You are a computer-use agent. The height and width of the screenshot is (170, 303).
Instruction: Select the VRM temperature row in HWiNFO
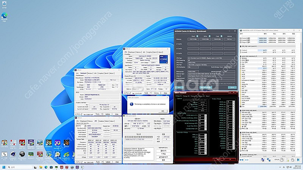pyautogui.click(x=268, y=66)
